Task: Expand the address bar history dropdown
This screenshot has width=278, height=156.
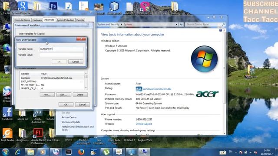Action: [176, 24]
